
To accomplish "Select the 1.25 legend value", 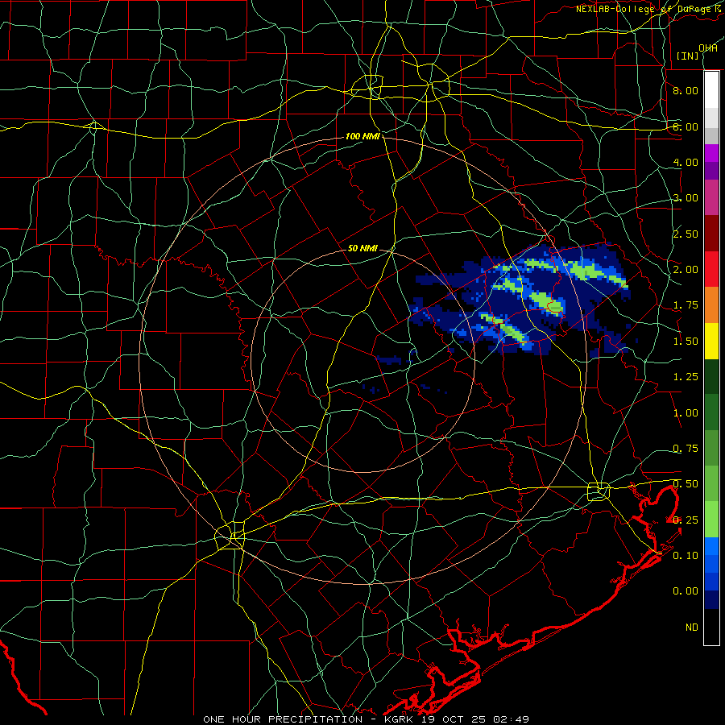I will pyautogui.click(x=686, y=377).
